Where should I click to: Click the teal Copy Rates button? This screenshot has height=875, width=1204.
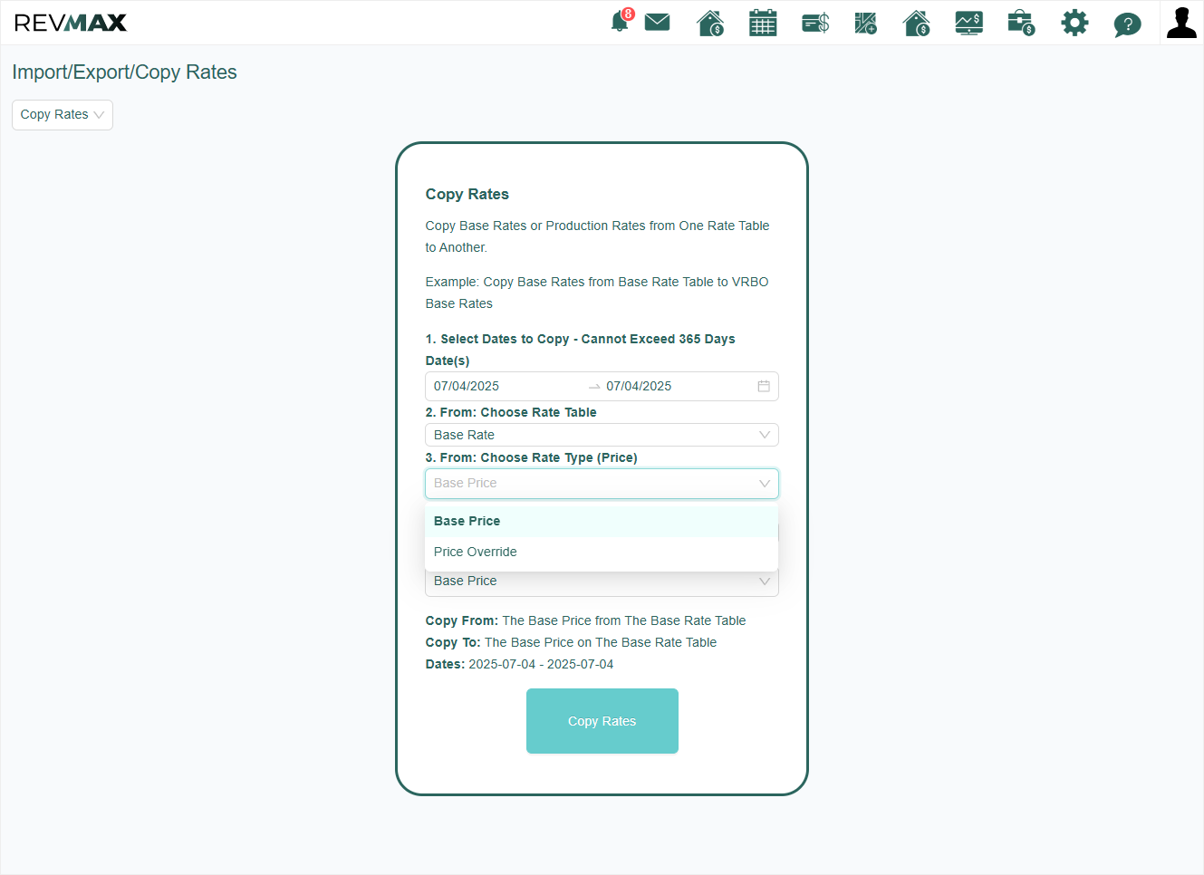click(602, 721)
